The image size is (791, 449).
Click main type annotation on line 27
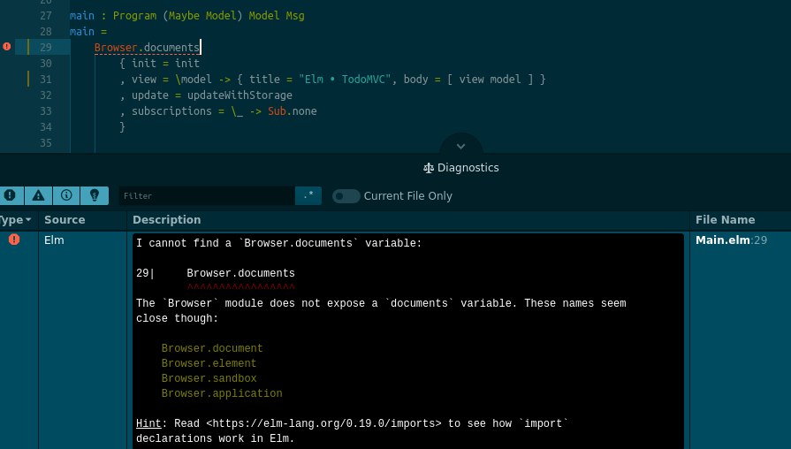[187, 16]
